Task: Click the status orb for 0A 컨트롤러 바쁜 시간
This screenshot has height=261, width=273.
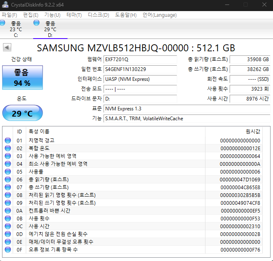Action: 8,211
